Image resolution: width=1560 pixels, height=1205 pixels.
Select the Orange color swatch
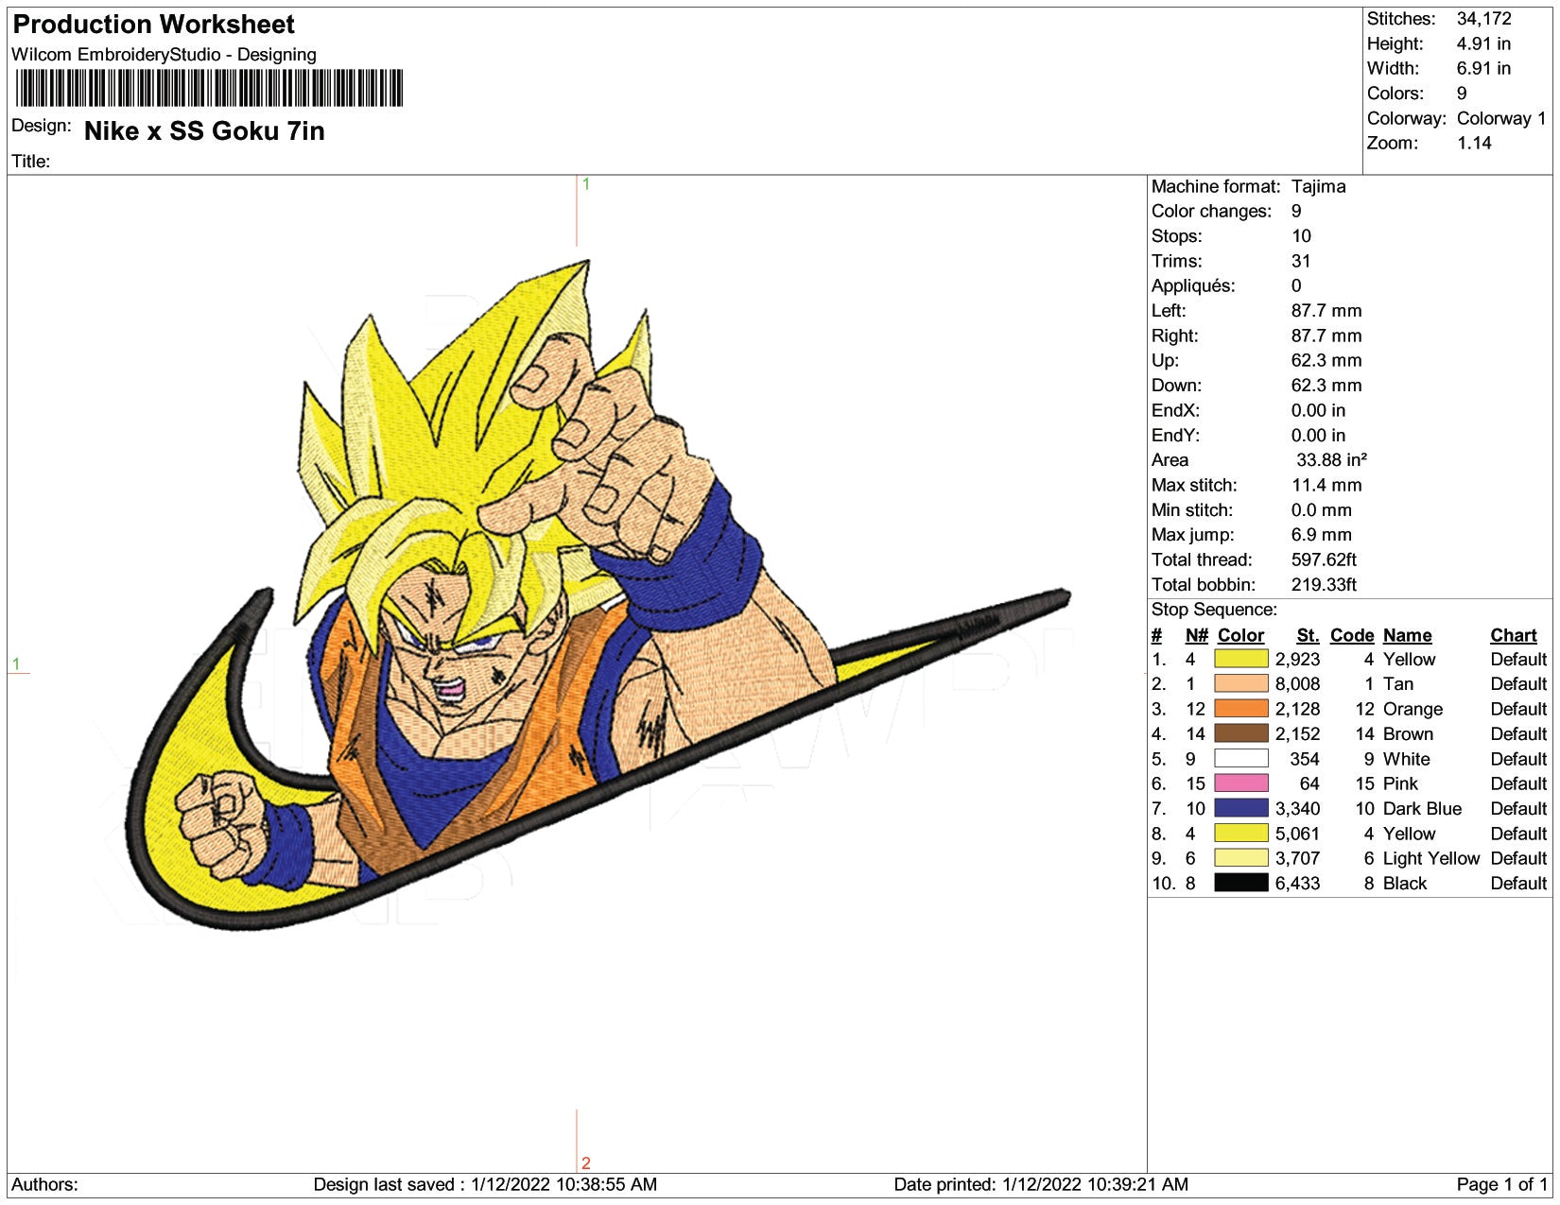tap(1240, 709)
